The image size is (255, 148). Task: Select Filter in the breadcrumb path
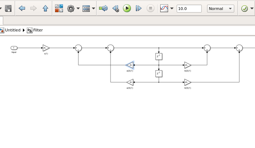pyautogui.click(x=38, y=30)
